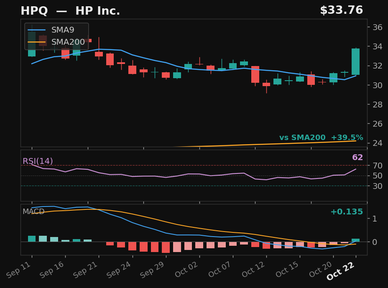
Task: Click the Sep 24 date label
Action: tap(119, 270)
